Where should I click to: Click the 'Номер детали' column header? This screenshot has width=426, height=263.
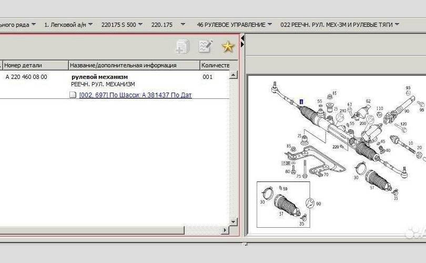pyautogui.click(x=35, y=65)
